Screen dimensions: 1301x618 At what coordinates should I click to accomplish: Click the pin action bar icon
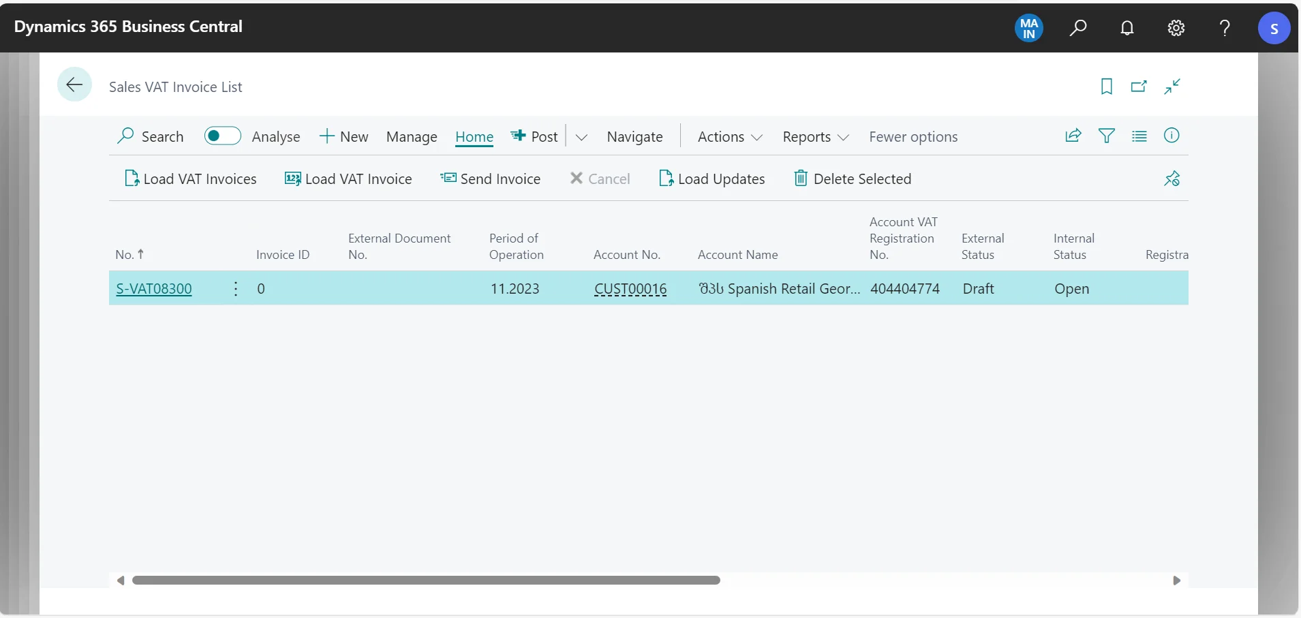[1171, 179]
